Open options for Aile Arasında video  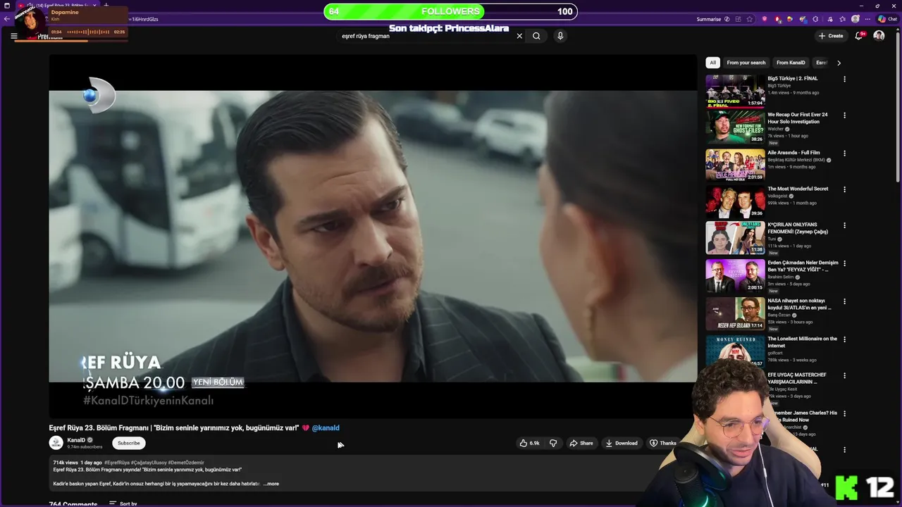point(844,154)
